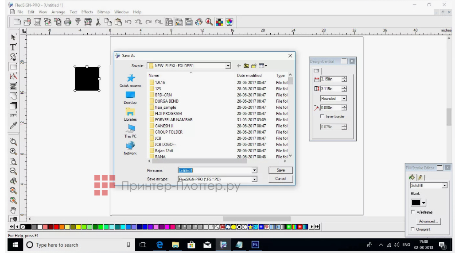Click the Cut scissors icon

click(x=98, y=22)
